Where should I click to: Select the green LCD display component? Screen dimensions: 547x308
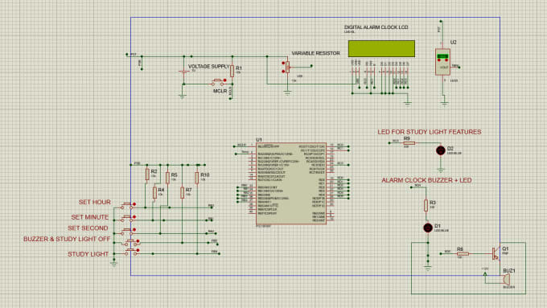381,49
